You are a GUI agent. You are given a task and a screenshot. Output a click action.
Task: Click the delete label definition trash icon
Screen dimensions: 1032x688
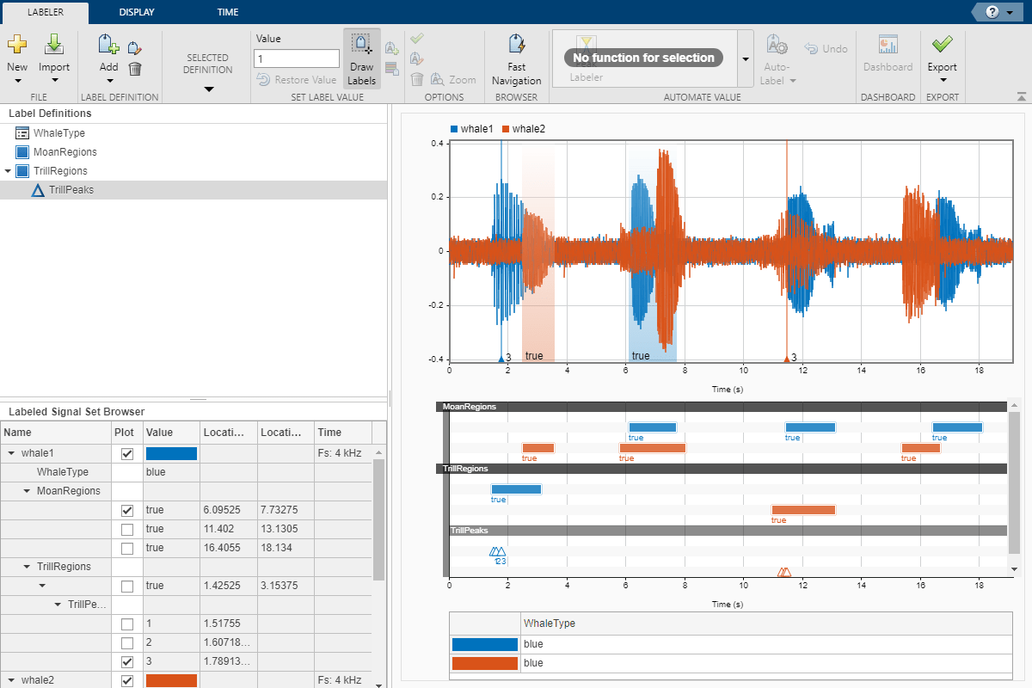(x=135, y=69)
